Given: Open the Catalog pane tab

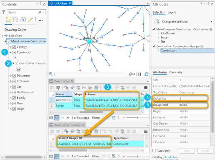Looking at the screenshot, I should click(x=157, y=157).
